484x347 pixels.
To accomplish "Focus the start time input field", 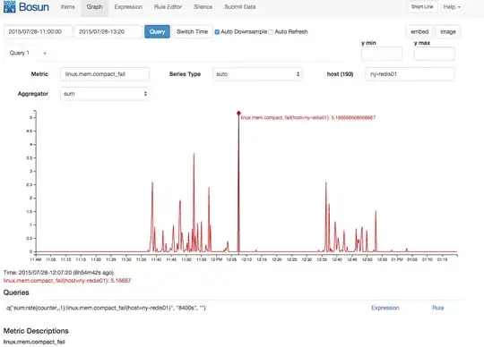I will 38,31.
